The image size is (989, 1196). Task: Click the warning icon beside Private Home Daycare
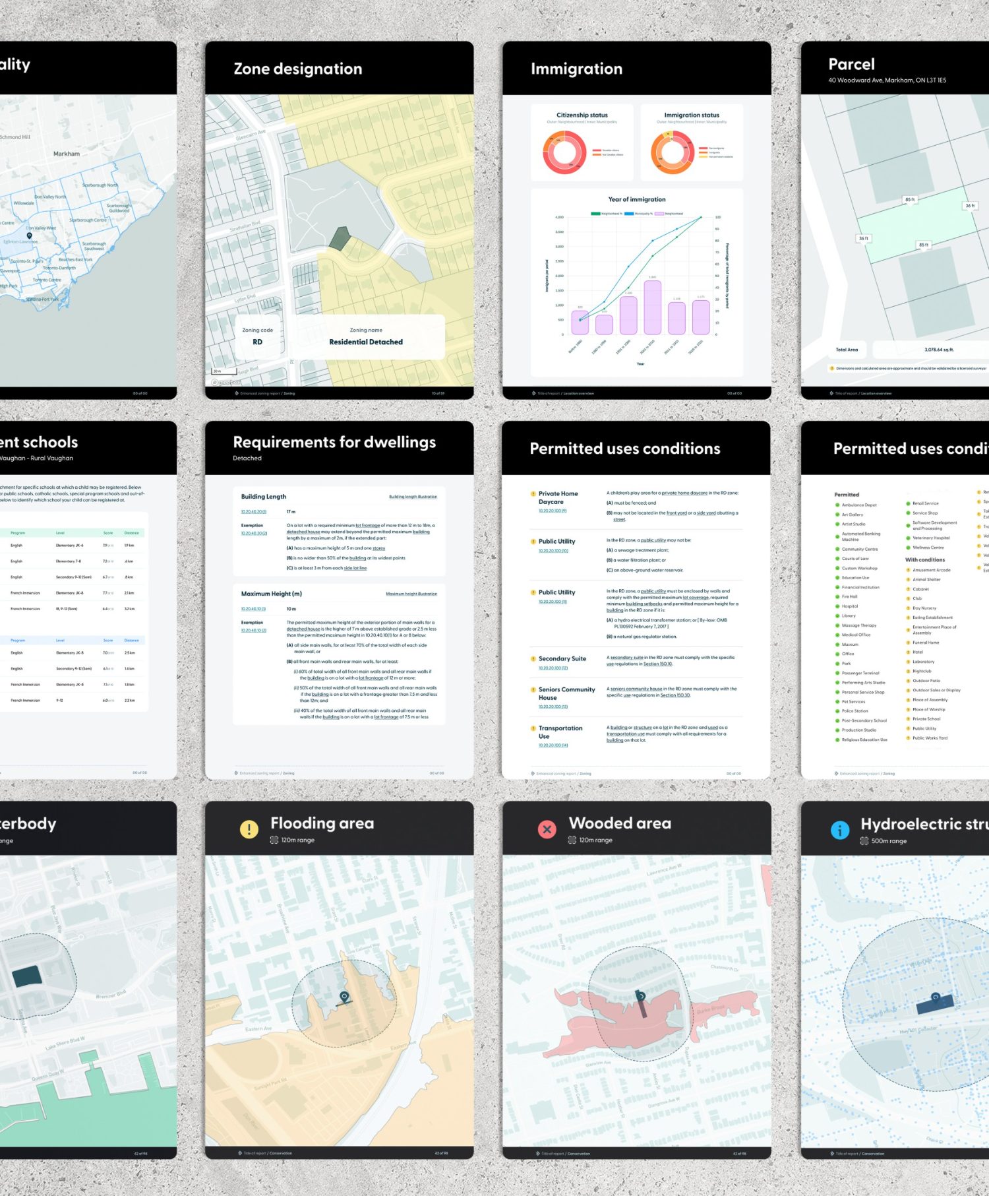tap(533, 493)
